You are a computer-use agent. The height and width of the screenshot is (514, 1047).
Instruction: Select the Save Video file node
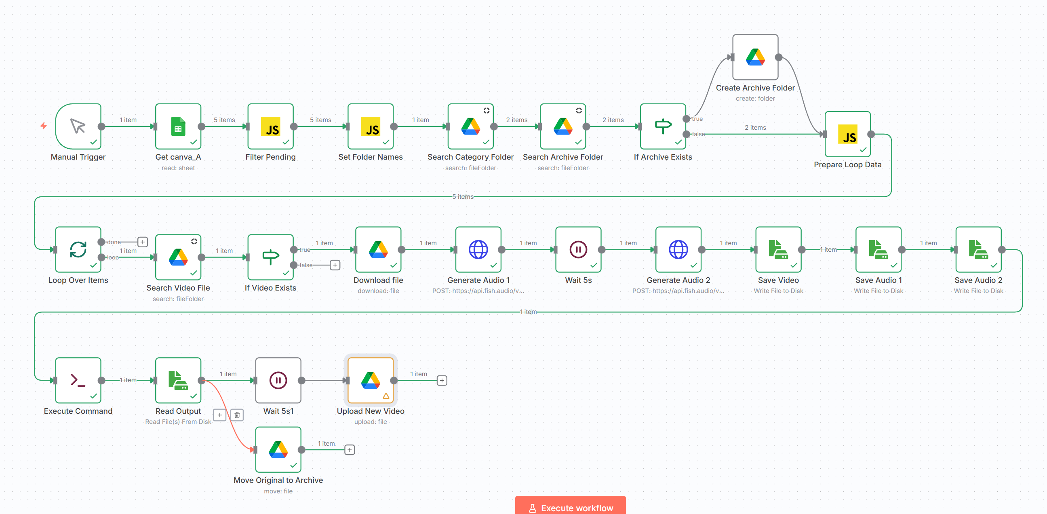(778, 249)
